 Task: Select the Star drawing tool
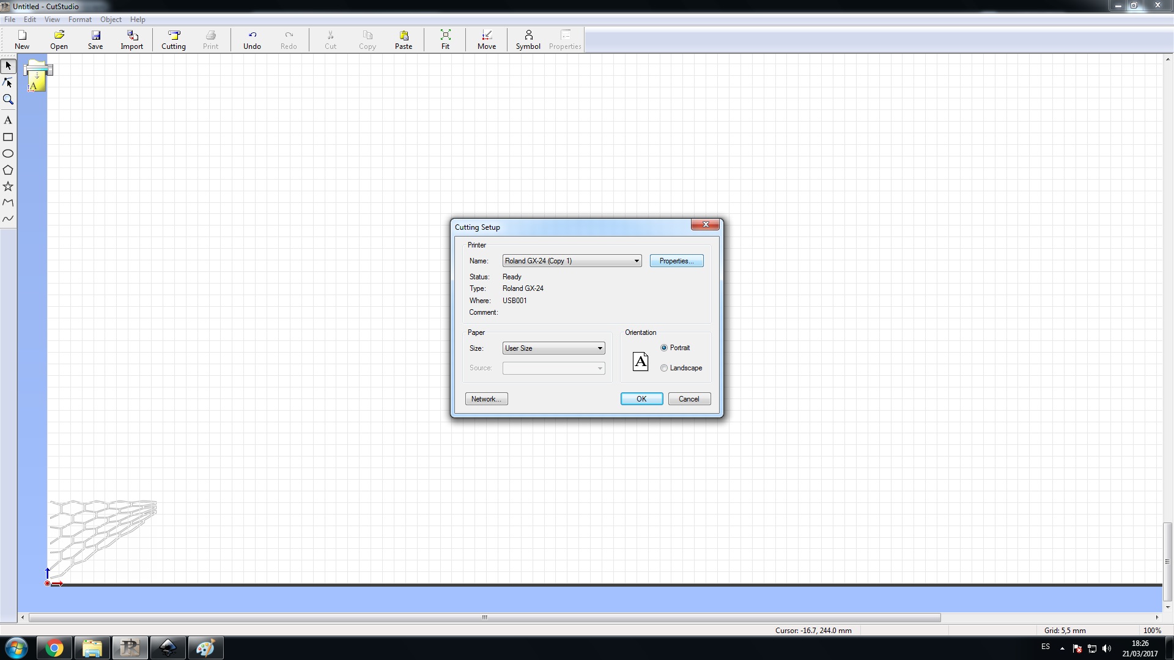point(8,186)
